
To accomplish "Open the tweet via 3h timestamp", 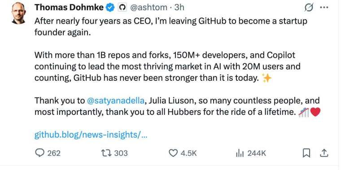I will click(x=179, y=8).
